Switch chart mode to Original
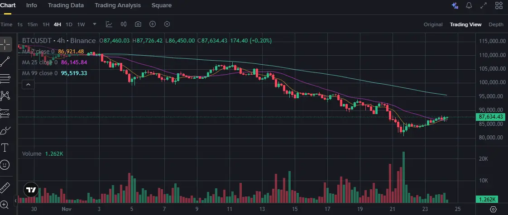 [x=433, y=24]
